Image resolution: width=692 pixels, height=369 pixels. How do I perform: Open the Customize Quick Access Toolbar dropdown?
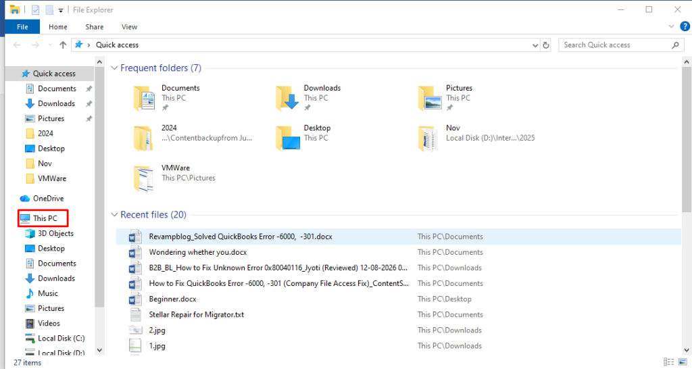coord(60,10)
